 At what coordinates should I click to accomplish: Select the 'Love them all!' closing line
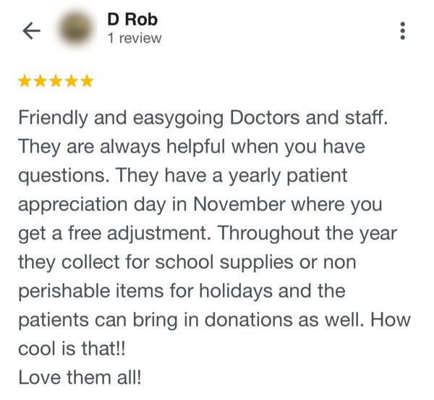(80, 378)
